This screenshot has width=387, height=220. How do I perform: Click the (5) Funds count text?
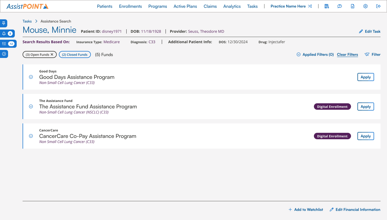[104, 54]
